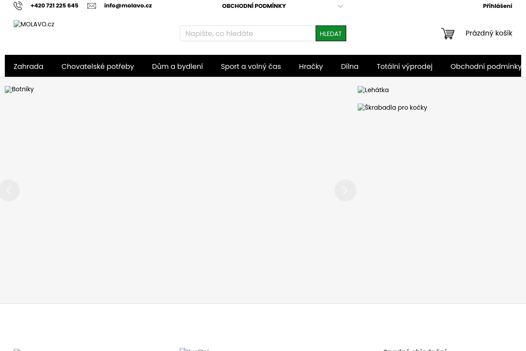Go to Sport a volný čas
Screen dimensions: 526x351
click(251, 66)
